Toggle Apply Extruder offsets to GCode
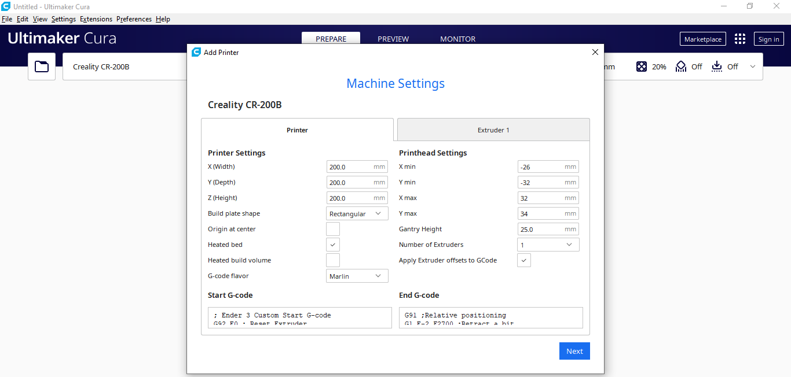This screenshot has width=791, height=377. 524,260
